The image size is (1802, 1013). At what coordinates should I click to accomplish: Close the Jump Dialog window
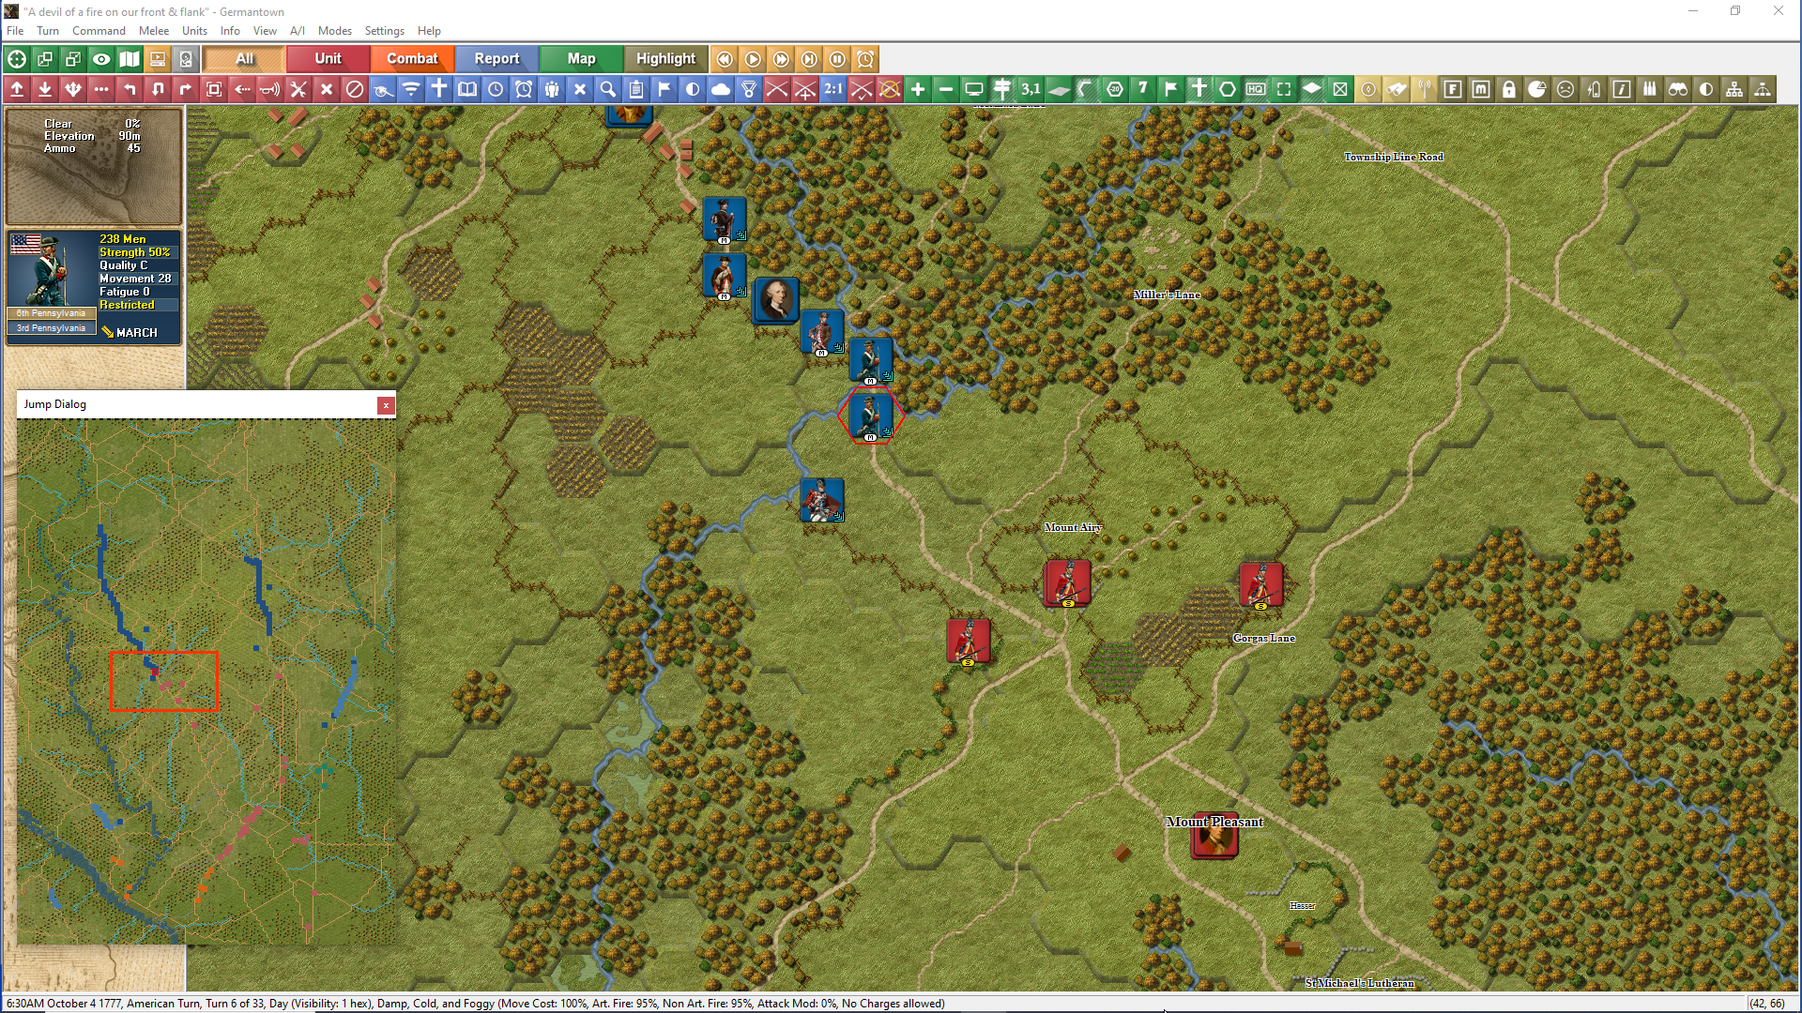[x=385, y=405]
